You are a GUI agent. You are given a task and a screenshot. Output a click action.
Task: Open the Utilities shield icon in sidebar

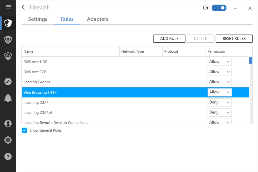pyautogui.click(x=8, y=56)
